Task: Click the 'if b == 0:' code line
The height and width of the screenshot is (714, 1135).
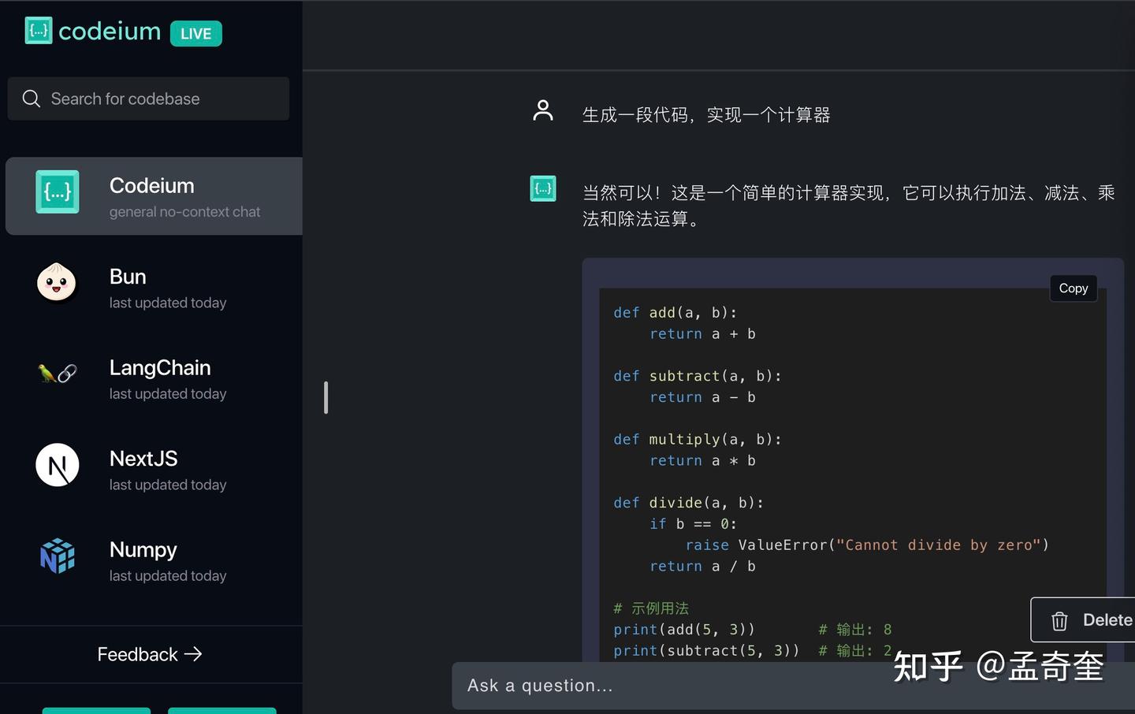Action: coord(694,524)
